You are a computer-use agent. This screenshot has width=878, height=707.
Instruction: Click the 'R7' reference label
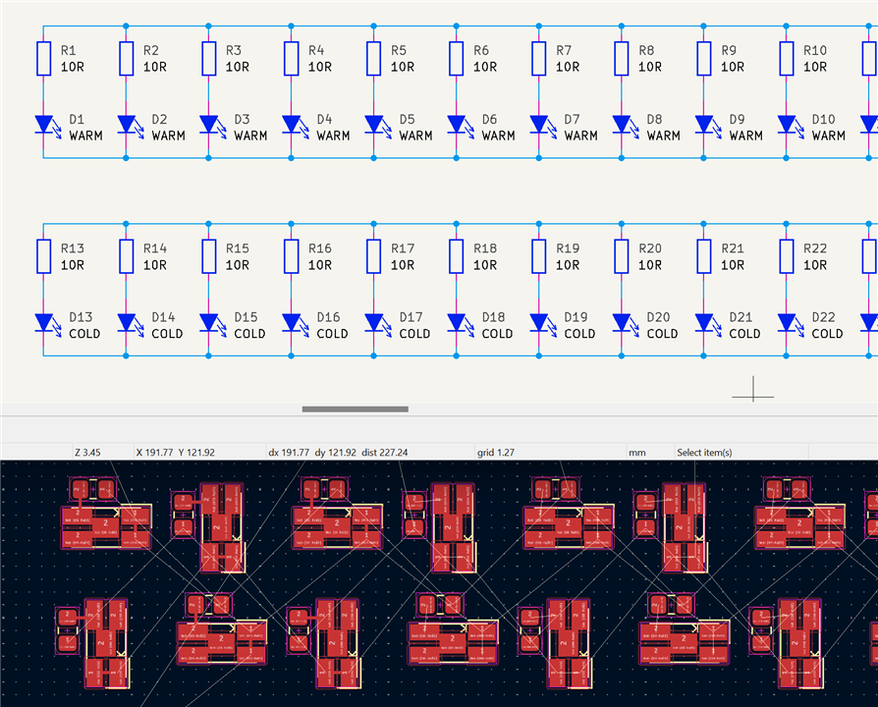[x=564, y=50]
